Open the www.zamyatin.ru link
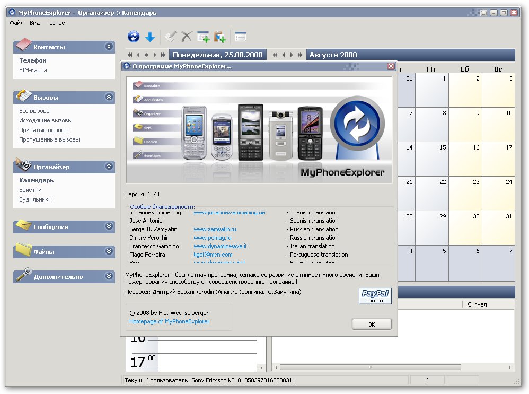Viewport: 529px width, 394px height. tap(215, 229)
